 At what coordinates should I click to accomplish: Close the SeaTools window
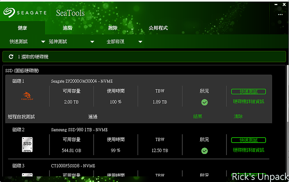point(284,4)
